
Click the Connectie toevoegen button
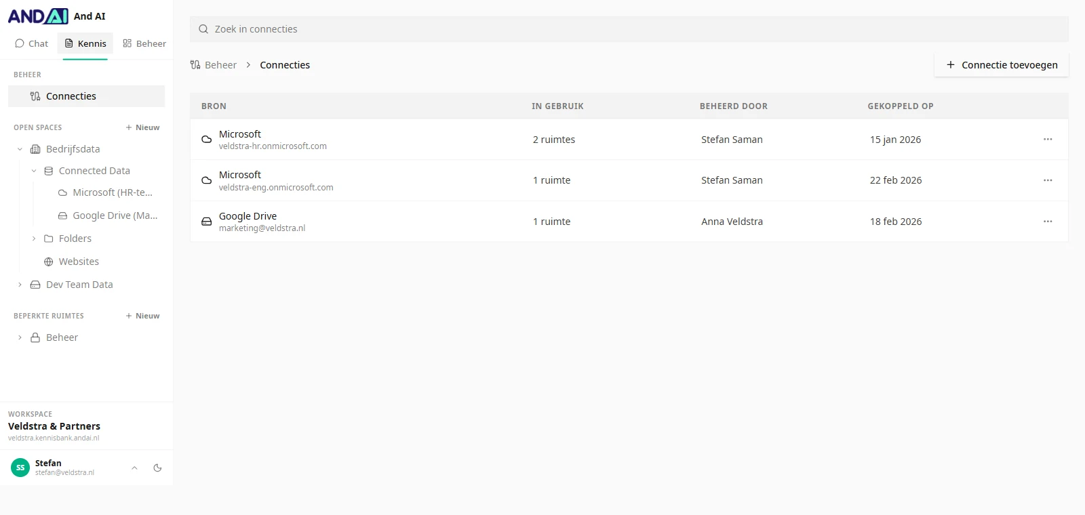pos(1002,65)
